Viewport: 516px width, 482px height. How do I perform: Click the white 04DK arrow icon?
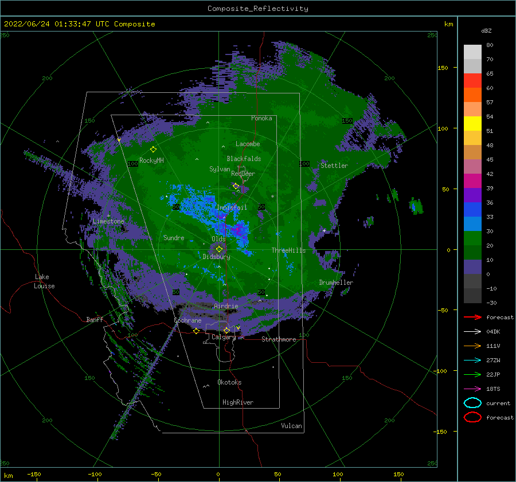[472, 332]
